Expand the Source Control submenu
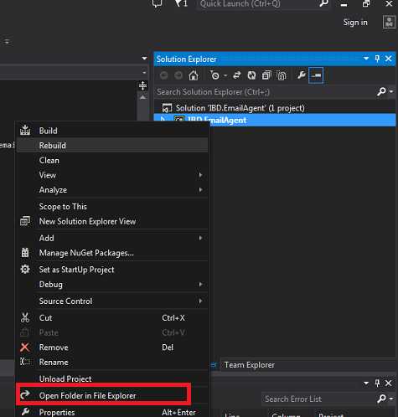This screenshot has width=398, height=417. click(x=112, y=301)
